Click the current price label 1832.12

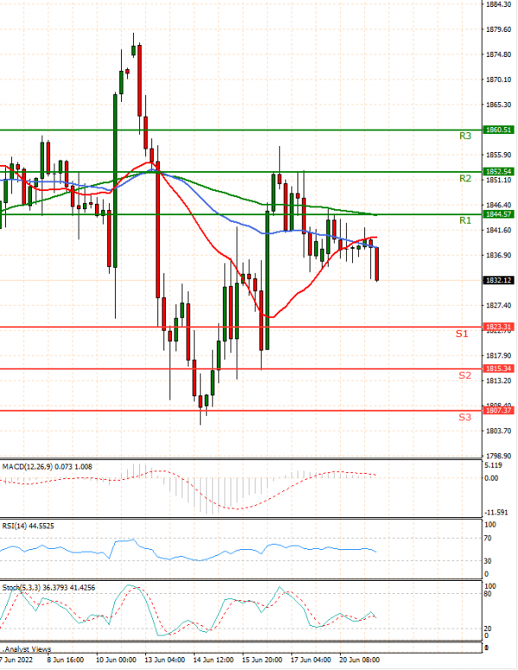click(x=498, y=281)
